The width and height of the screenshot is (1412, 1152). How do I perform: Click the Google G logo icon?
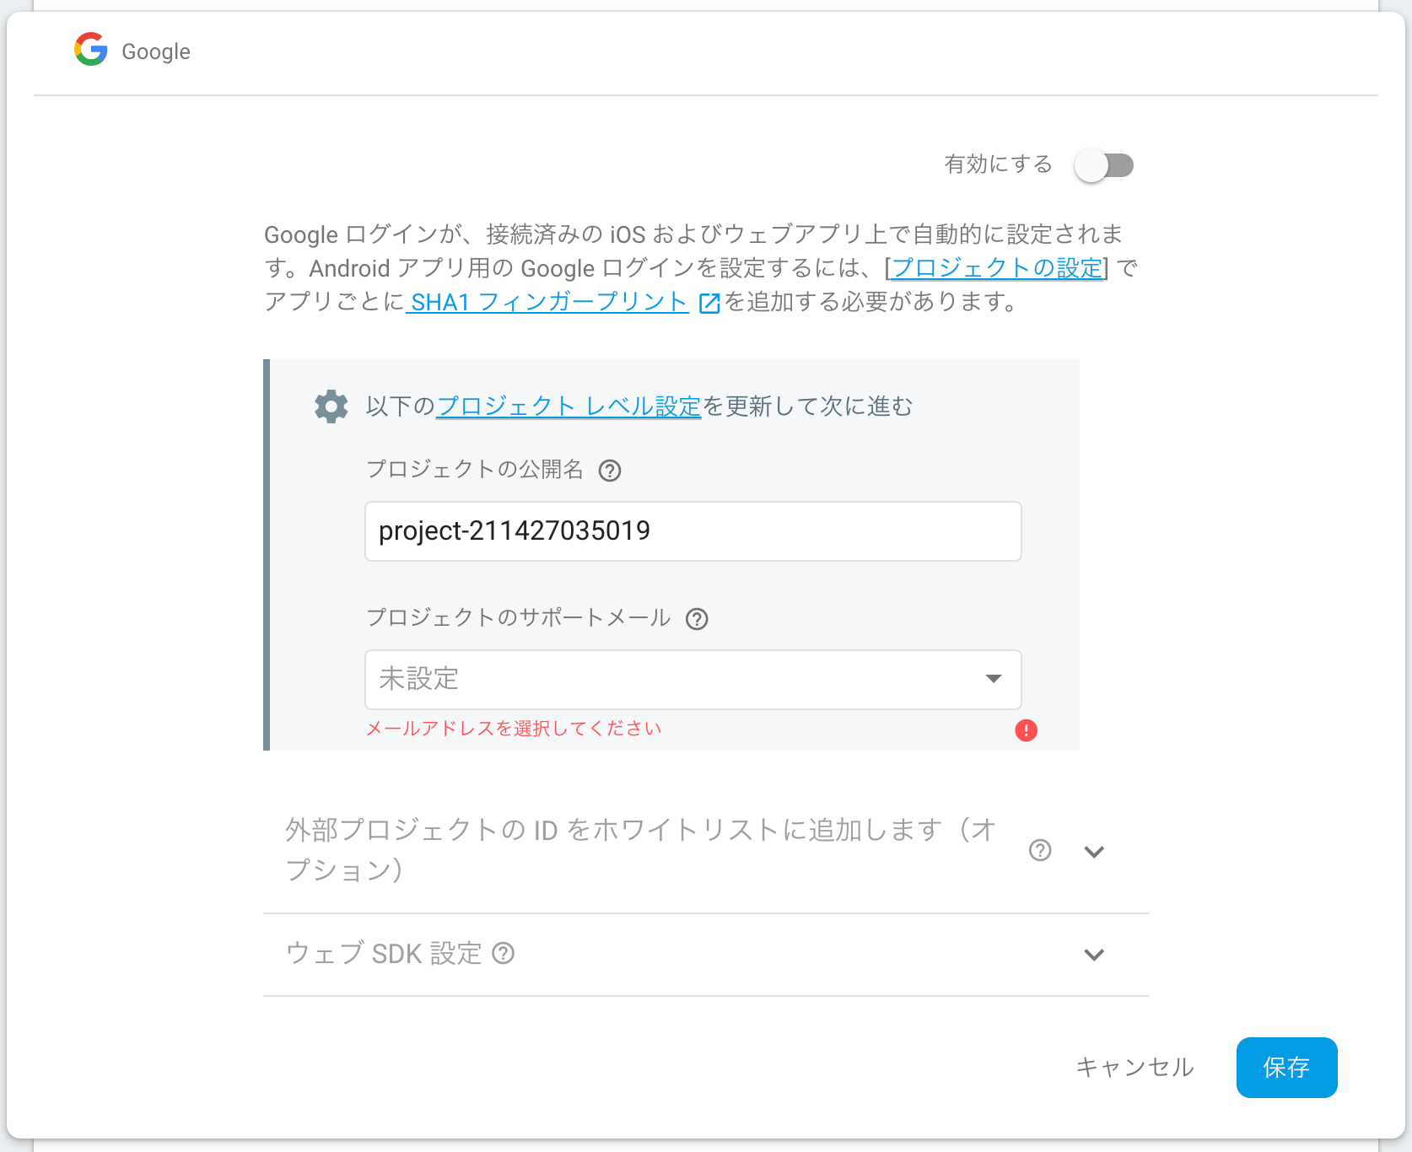click(x=91, y=50)
